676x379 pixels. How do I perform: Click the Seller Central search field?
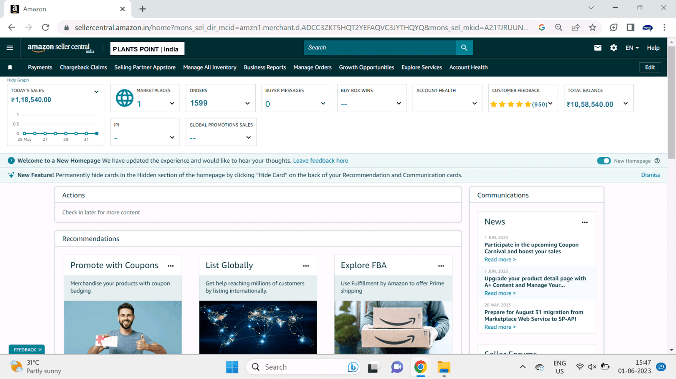pos(379,48)
